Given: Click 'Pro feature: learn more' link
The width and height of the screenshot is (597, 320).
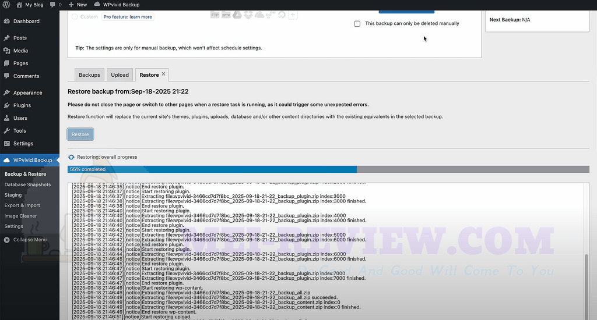Looking at the screenshot, I should (128, 17).
